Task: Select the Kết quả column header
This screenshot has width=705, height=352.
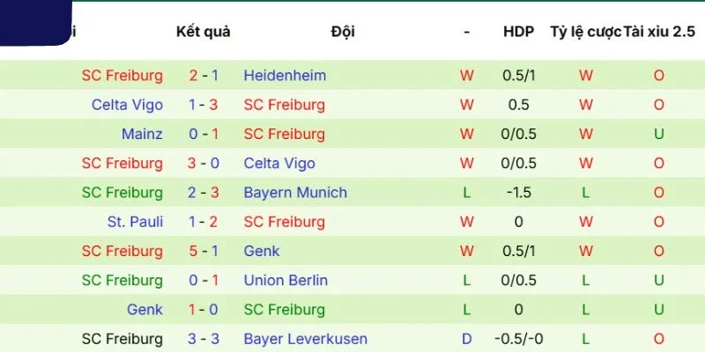Action: (x=204, y=32)
